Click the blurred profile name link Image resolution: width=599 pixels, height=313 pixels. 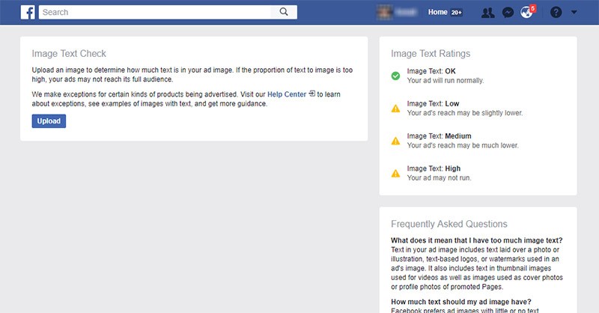[406, 12]
